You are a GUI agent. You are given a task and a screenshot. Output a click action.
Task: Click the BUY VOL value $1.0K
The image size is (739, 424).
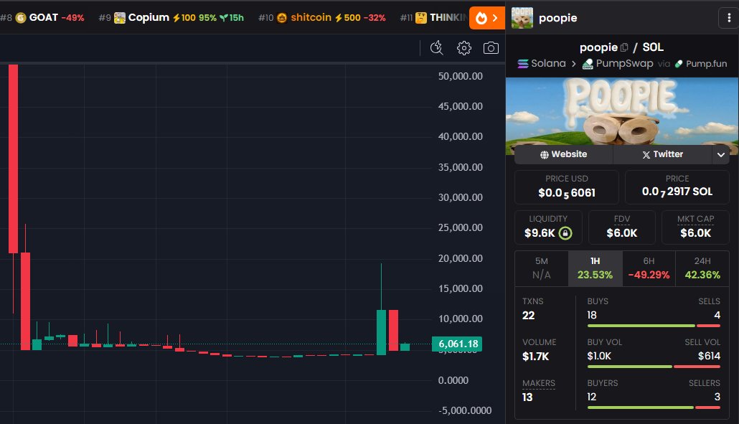599,356
